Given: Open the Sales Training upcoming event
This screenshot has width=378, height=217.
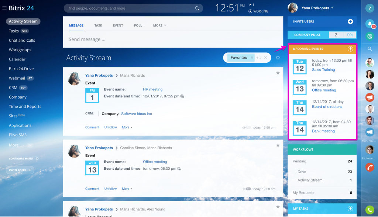Looking at the screenshot, I should pos(323,70).
